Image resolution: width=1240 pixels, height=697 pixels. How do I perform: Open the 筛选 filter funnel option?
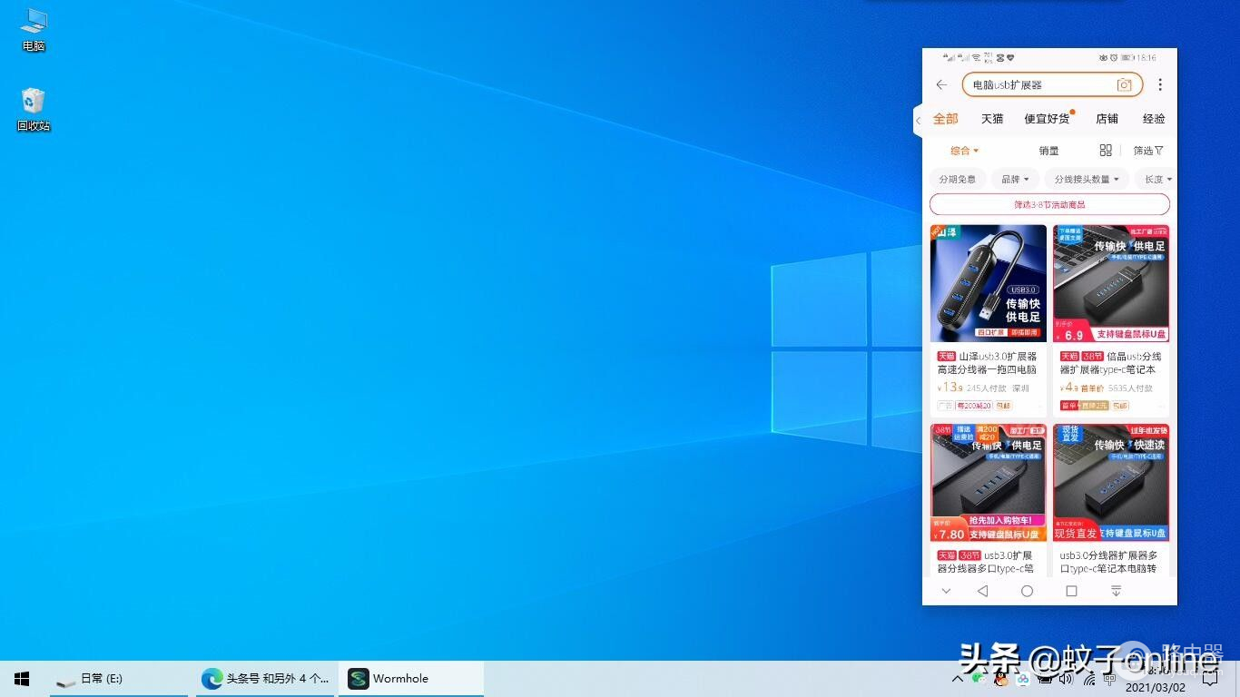tap(1148, 151)
